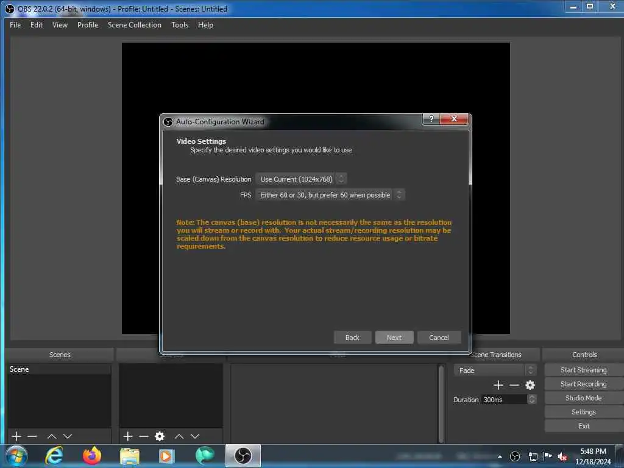Cancel the Auto-Configuration Wizard
This screenshot has height=468, width=624.
point(439,338)
